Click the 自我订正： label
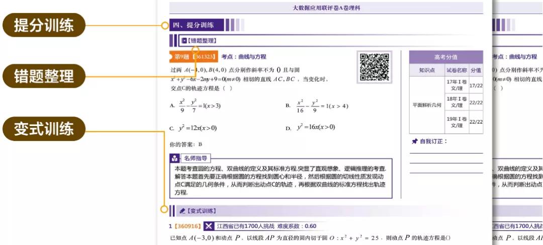The image size is (543, 245). [x=434, y=142]
